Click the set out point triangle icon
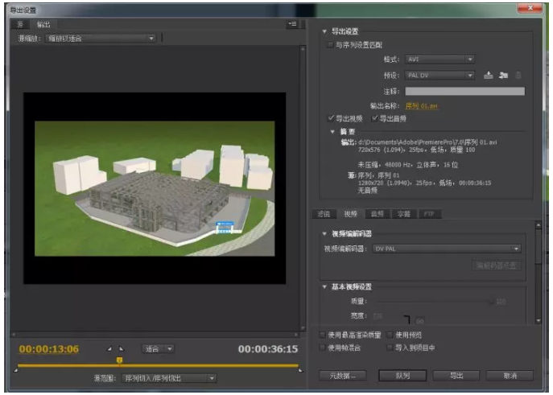553x395 pixels. click(121, 349)
